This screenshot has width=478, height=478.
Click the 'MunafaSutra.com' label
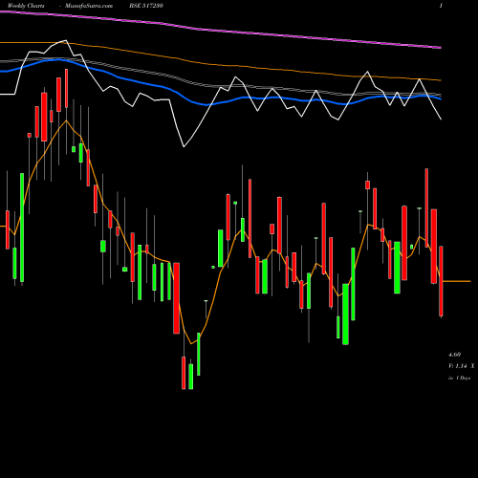89,6
